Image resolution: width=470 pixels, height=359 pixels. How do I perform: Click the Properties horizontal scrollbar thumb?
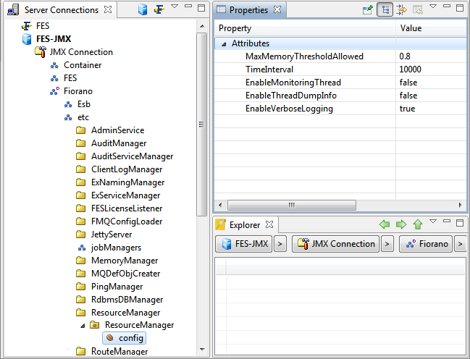[x=292, y=206]
